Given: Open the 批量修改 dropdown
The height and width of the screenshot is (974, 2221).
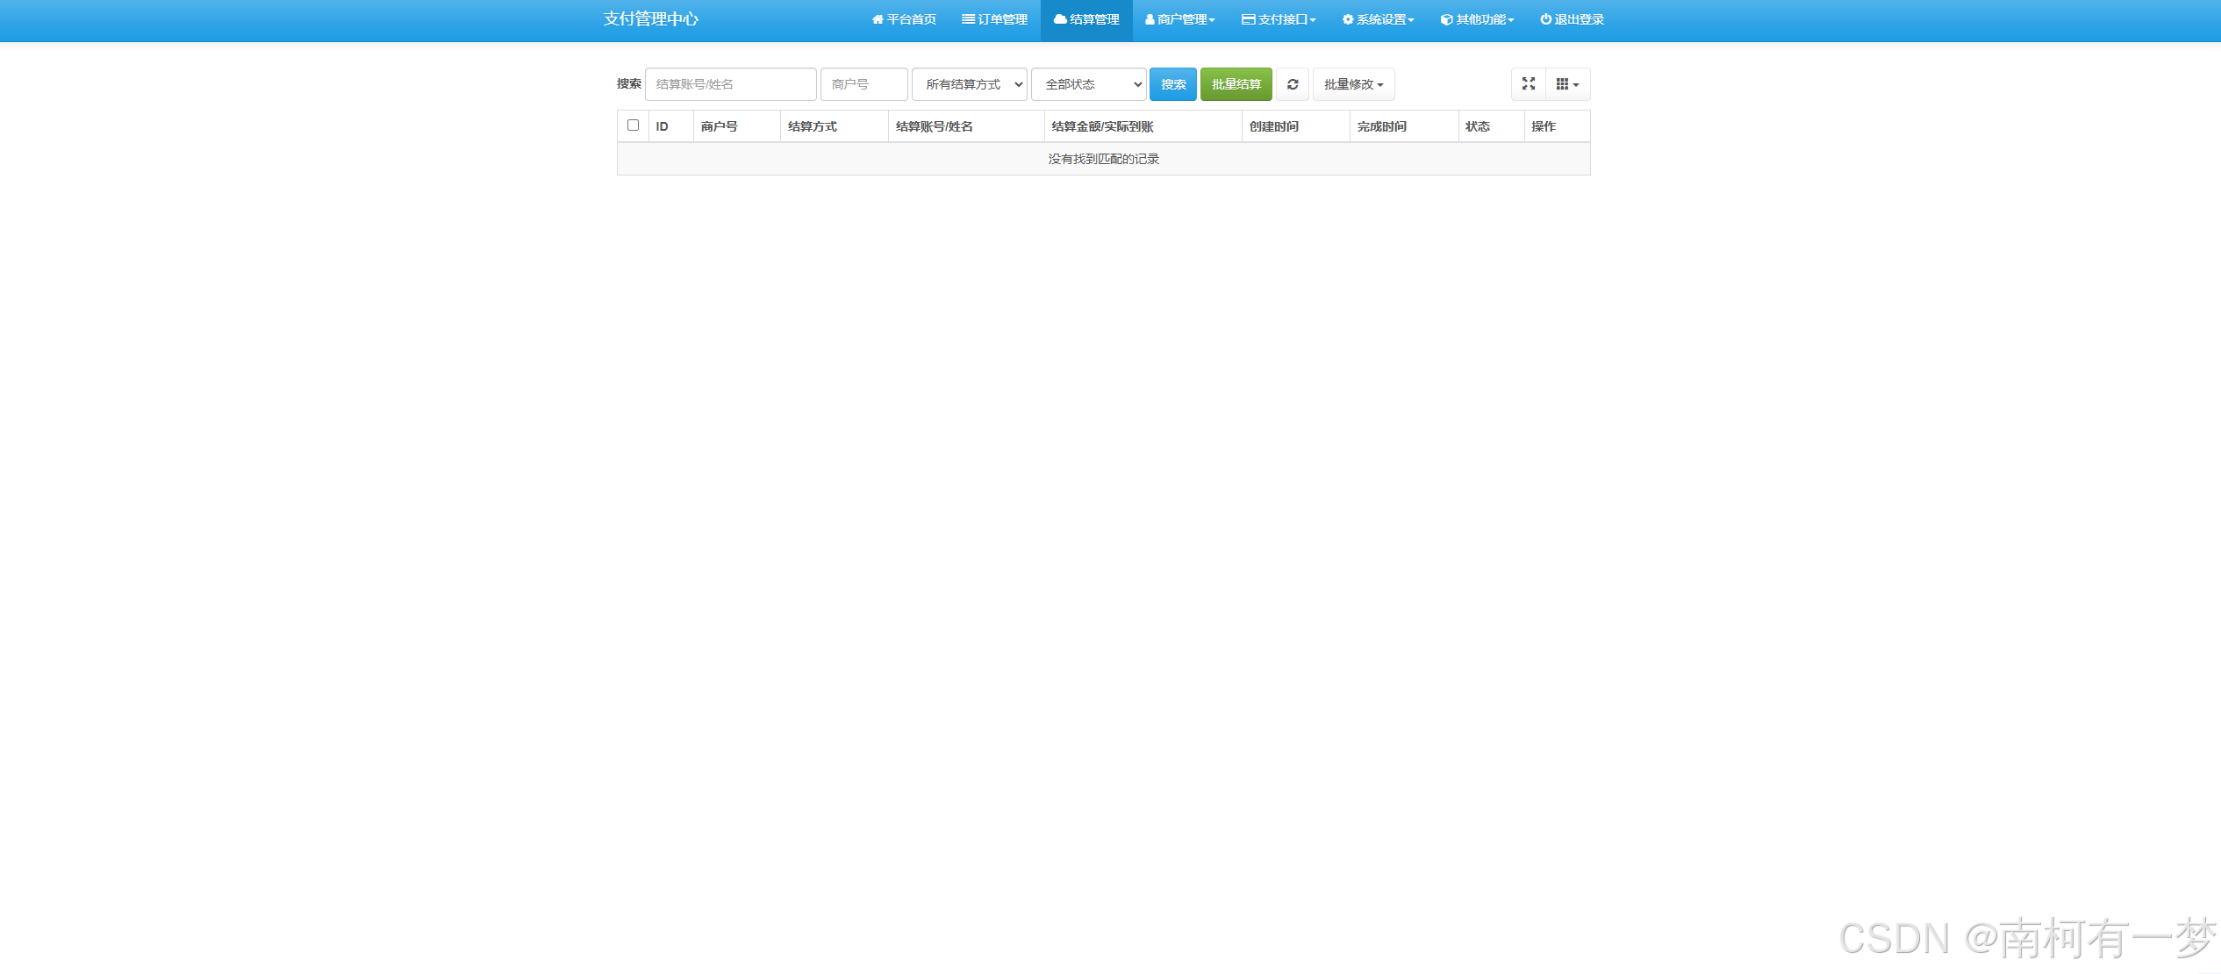Looking at the screenshot, I should point(1353,84).
